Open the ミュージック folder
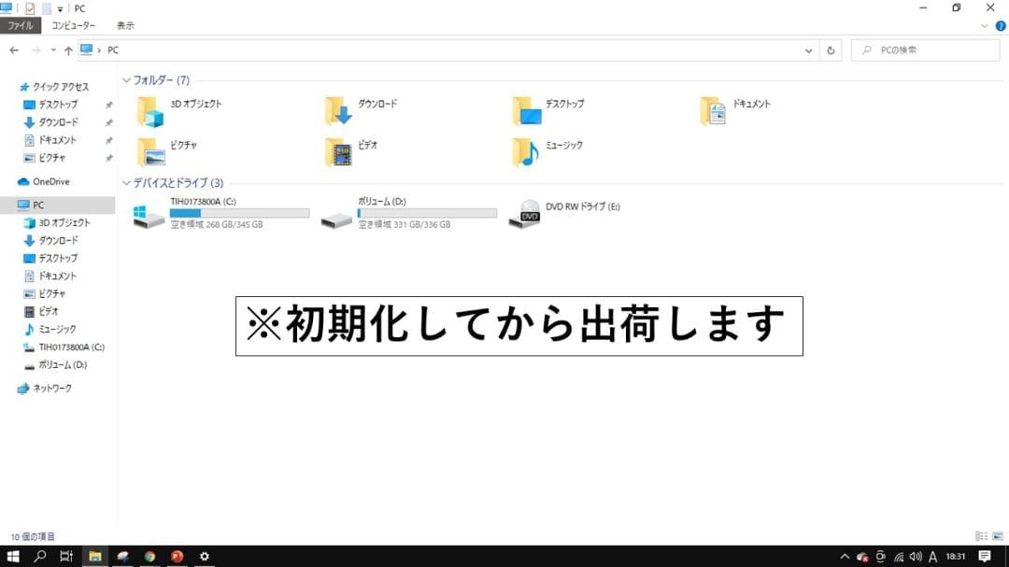1009x567 pixels. click(x=523, y=150)
